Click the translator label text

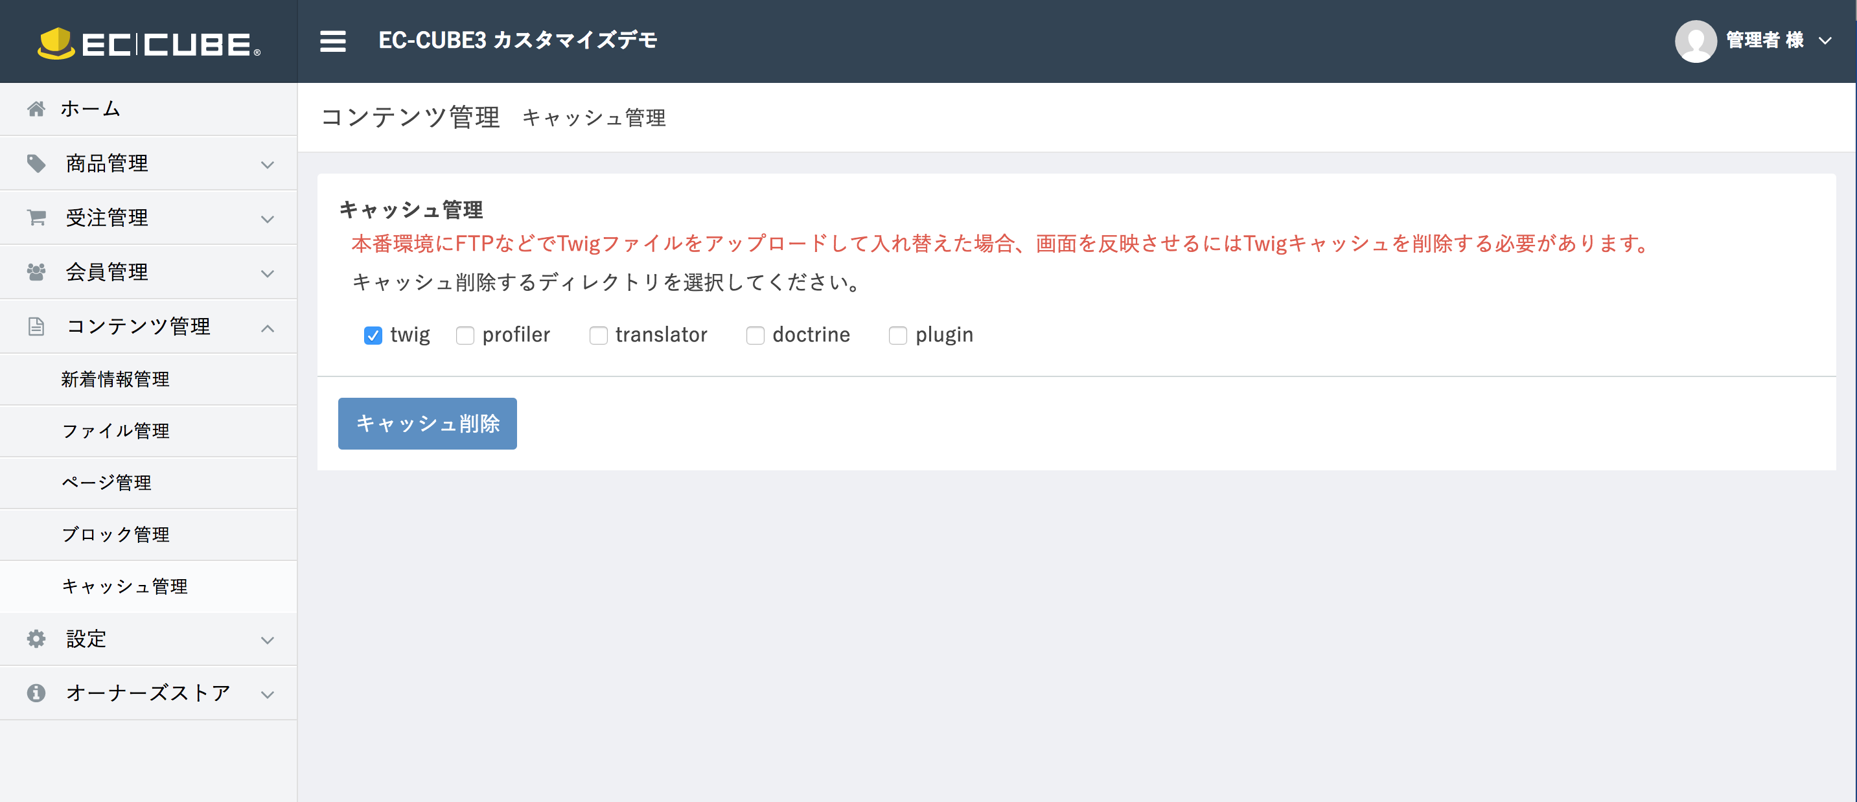661,335
